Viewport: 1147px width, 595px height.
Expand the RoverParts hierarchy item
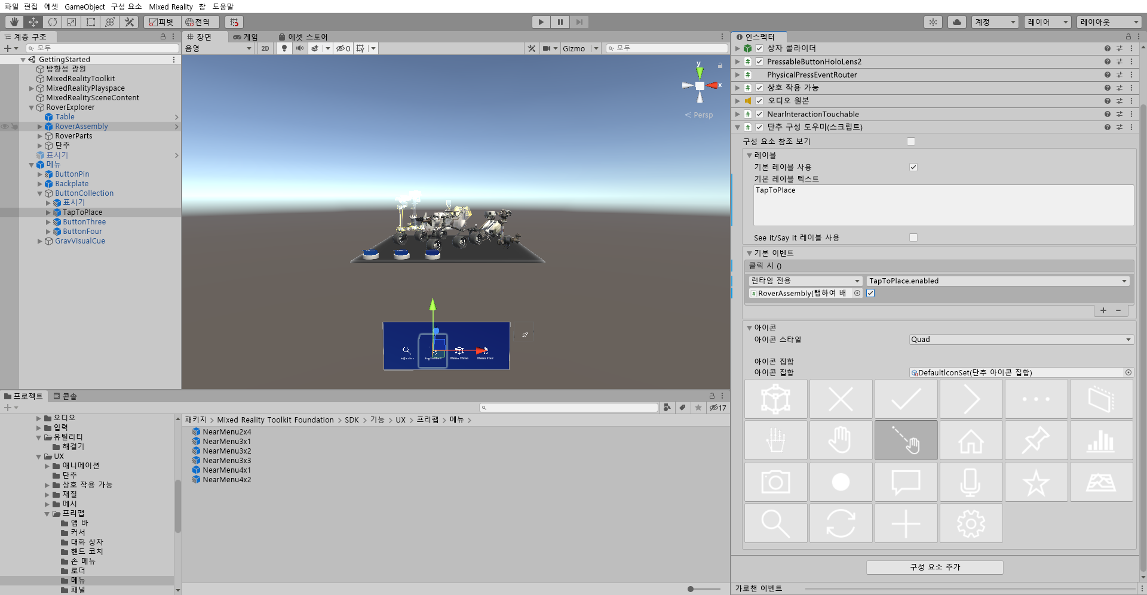(x=40, y=136)
